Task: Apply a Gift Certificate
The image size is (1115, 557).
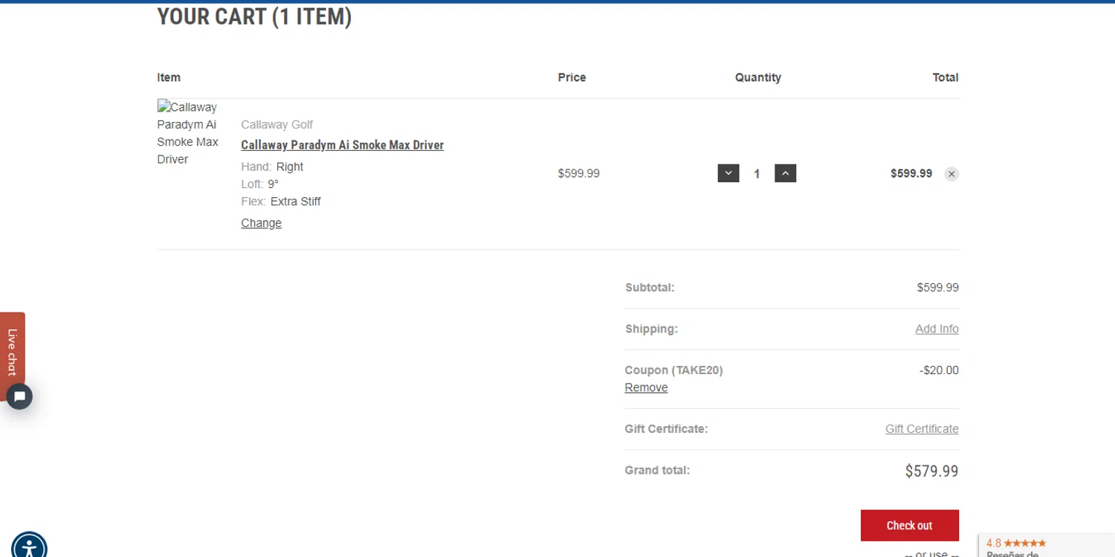Action: [x=922, y=429]
